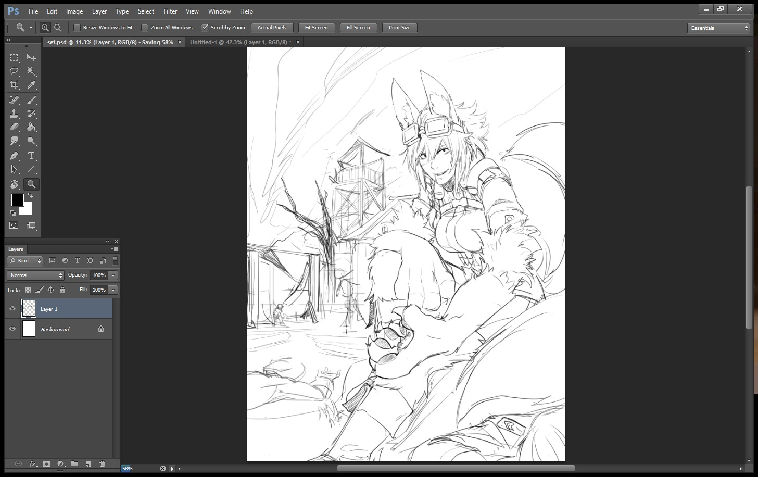758x477 pixels.
Task: Select the Crop tool
Action: (x=14, y=85)
